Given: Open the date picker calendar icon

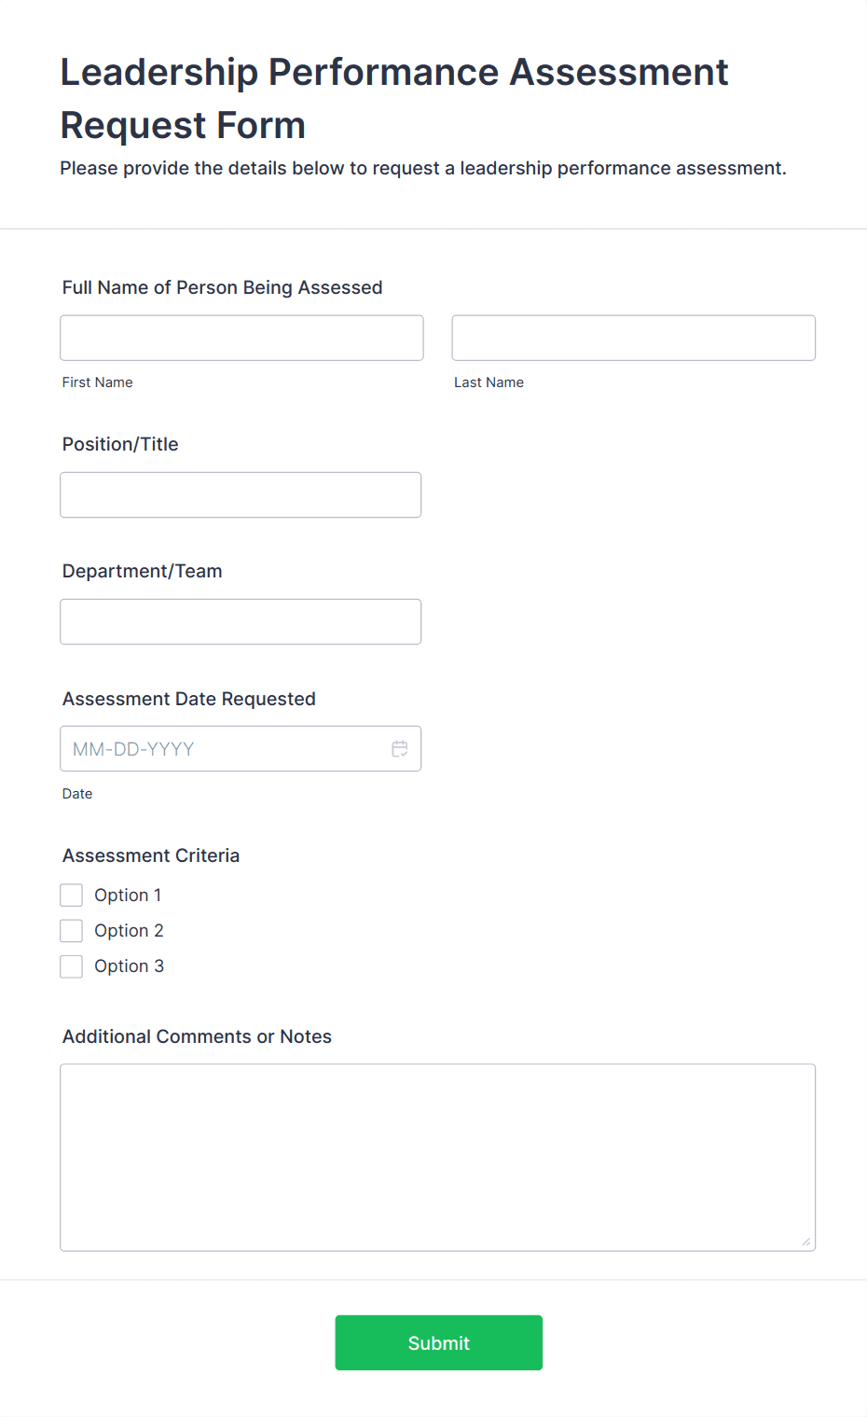Looking at the screenshot, I should (399, 748).
